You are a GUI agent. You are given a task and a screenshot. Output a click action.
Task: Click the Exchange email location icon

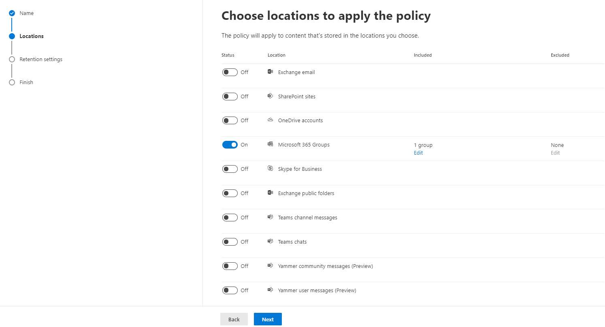[270, 72]
